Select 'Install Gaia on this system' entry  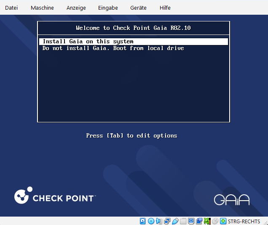pos(134,42)
